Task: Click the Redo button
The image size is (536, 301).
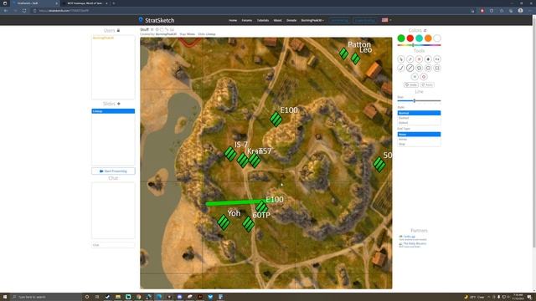Action: point(427,84)
